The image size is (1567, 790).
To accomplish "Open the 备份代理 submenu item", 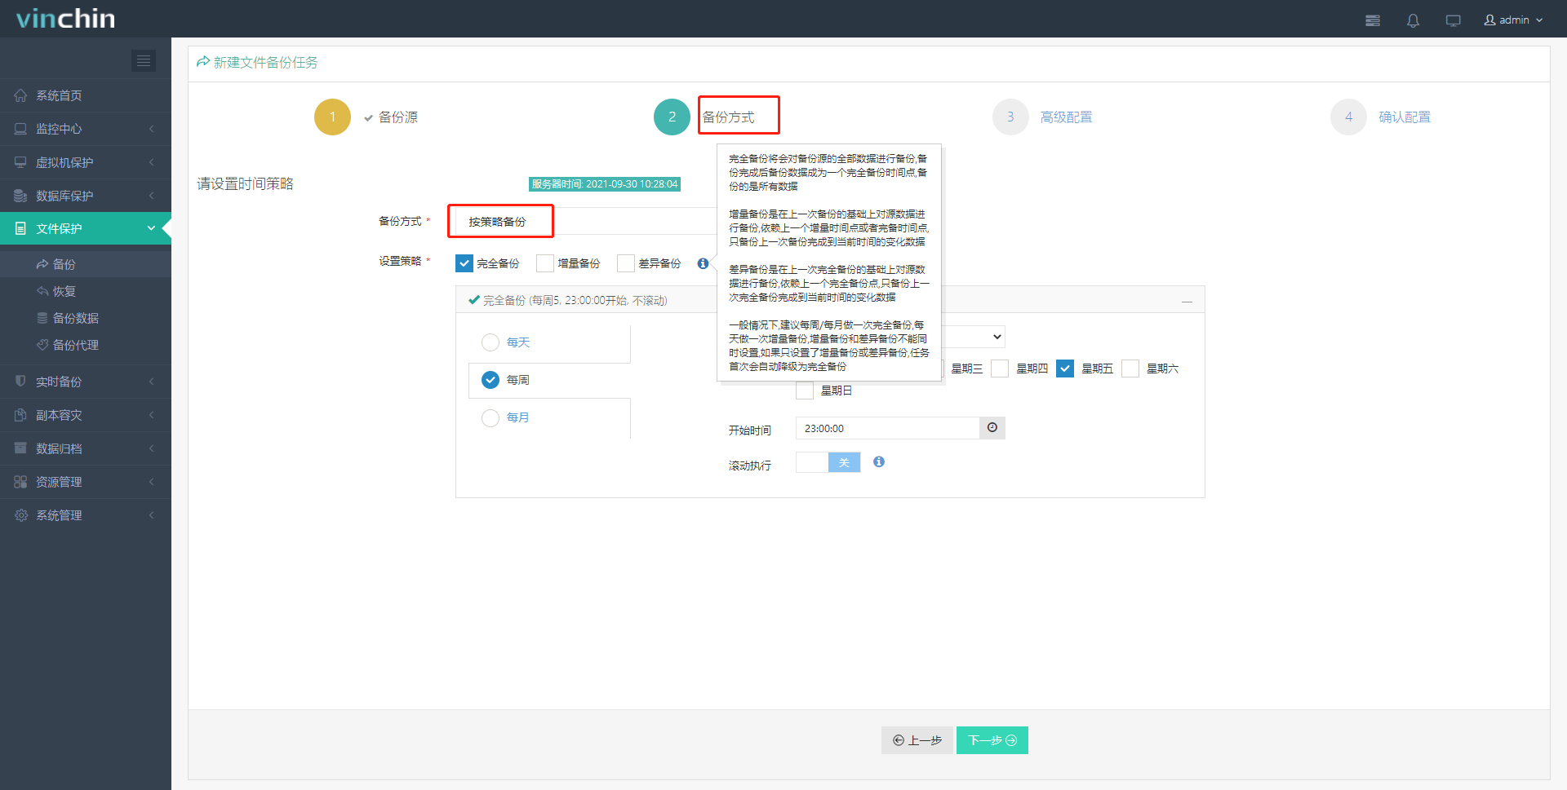I will click(86, 345).
